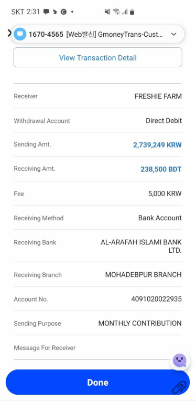The height and width of the screenshot is (401, 196).
Task: Tap the muted sound status icon
Action: point(107,12)
